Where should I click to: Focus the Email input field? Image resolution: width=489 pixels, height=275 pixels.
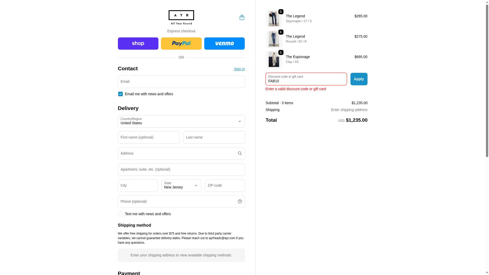(x=181, y=82)
